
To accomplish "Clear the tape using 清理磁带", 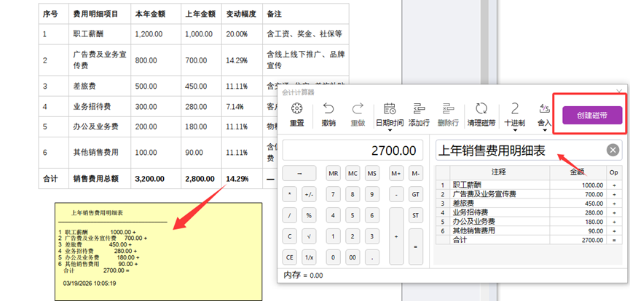I will (481, 109).
